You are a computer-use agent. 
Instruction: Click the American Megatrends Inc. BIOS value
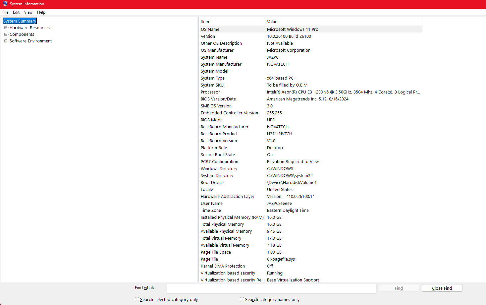click(308, 99)
